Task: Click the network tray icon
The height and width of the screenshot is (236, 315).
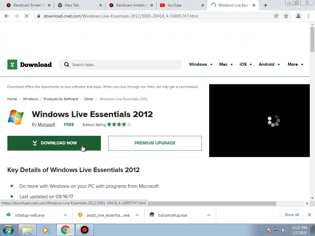Action: pos(277,230)
